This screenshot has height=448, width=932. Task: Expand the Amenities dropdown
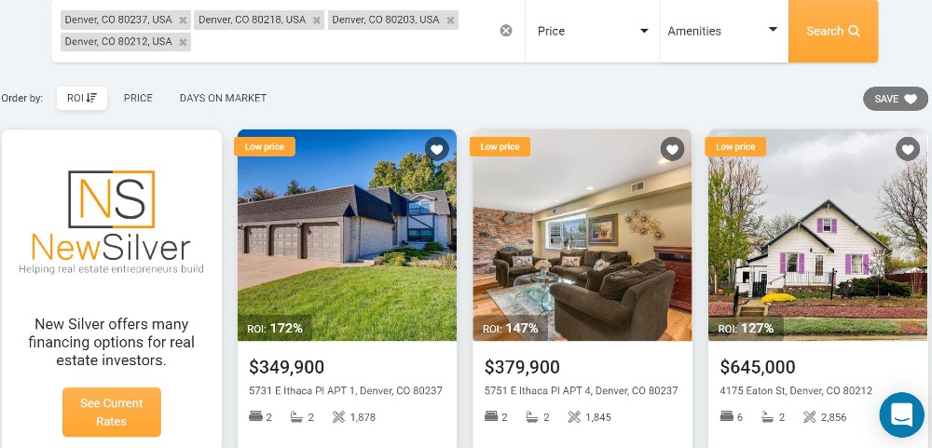click(724, 31)
